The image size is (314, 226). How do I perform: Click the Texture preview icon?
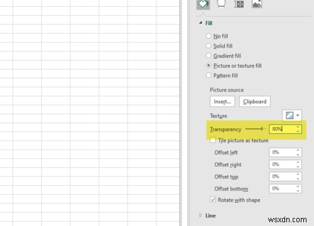(x=290, y=115)
